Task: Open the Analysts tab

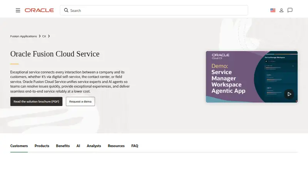Action: pyautogui.click(x=94, y=146)
